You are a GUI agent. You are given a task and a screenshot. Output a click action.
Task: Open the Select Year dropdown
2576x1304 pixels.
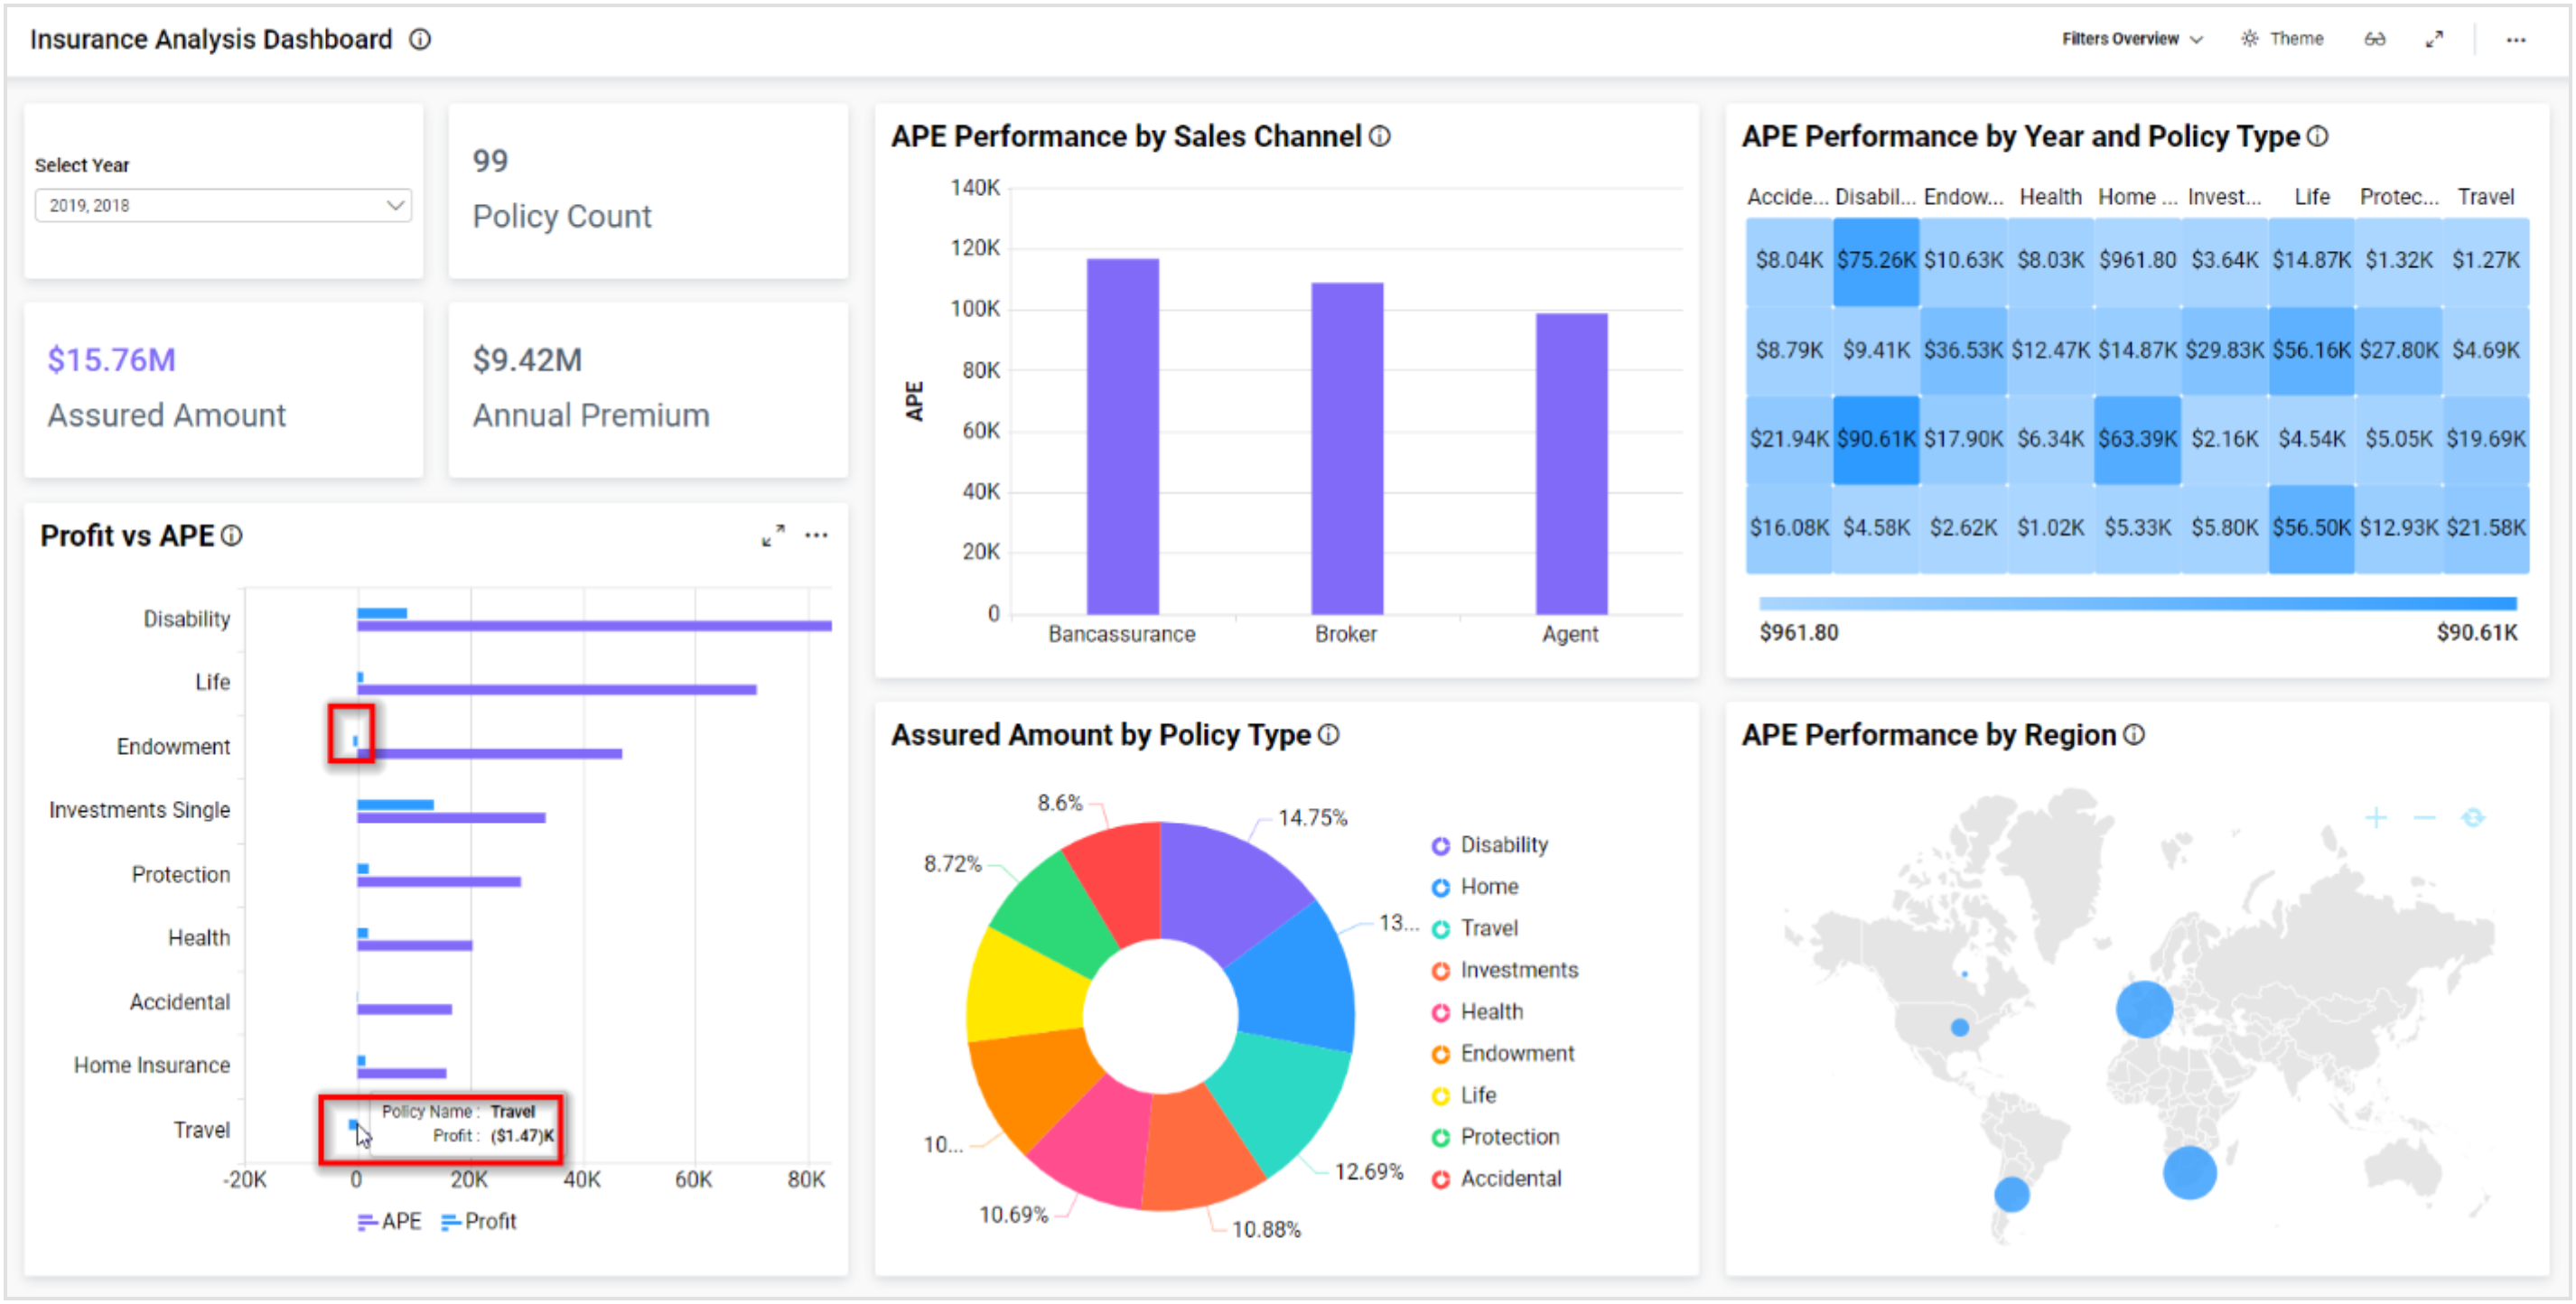pos(223,204)
